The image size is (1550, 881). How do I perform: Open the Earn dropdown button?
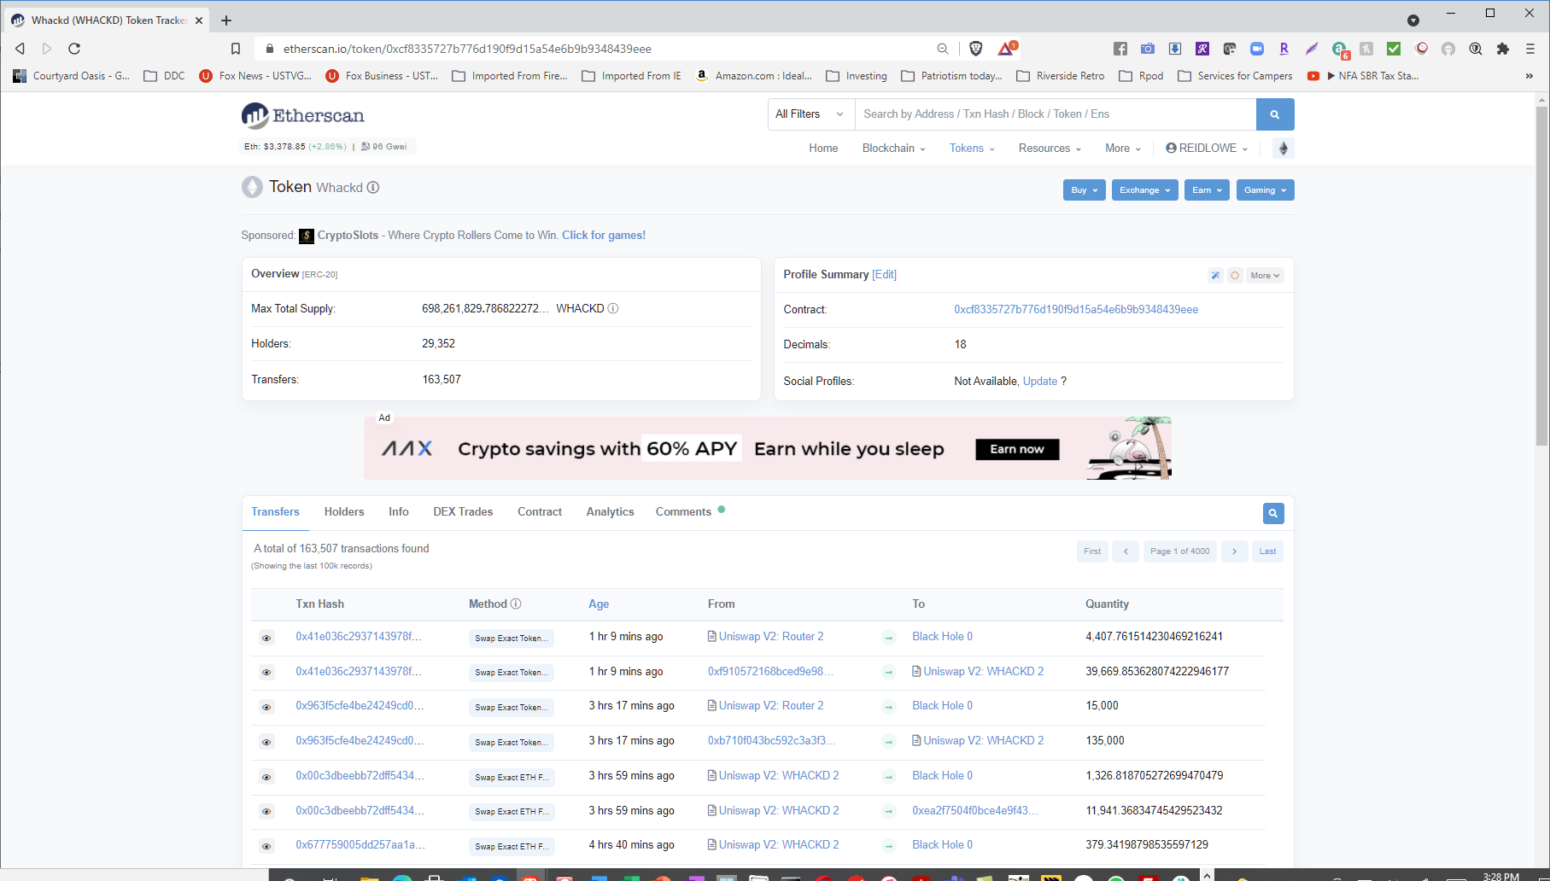pos(1207,190)
